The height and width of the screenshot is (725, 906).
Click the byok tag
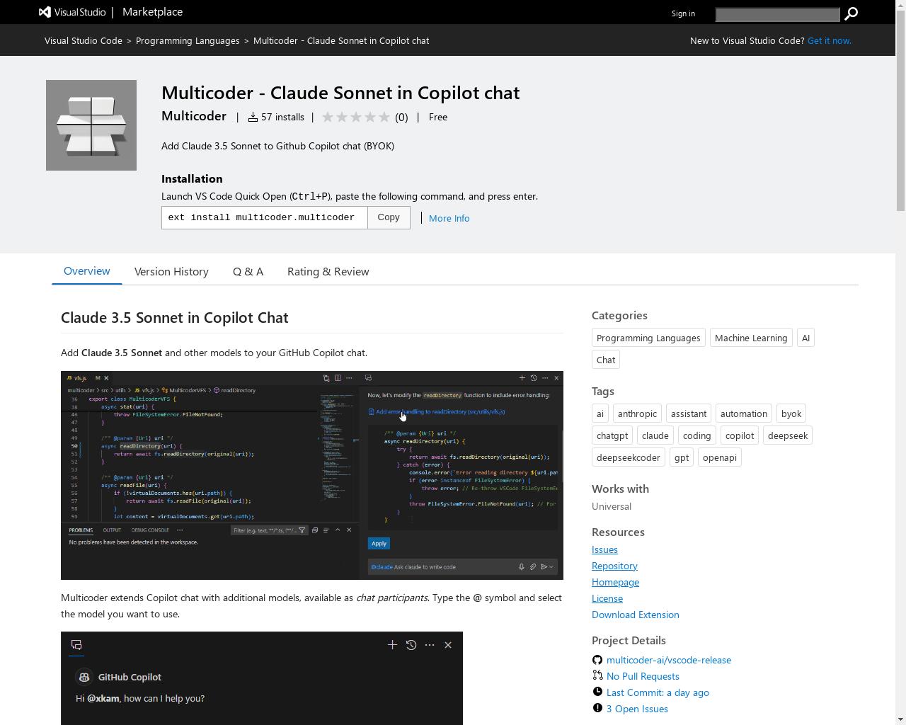[x=791, y=413]
